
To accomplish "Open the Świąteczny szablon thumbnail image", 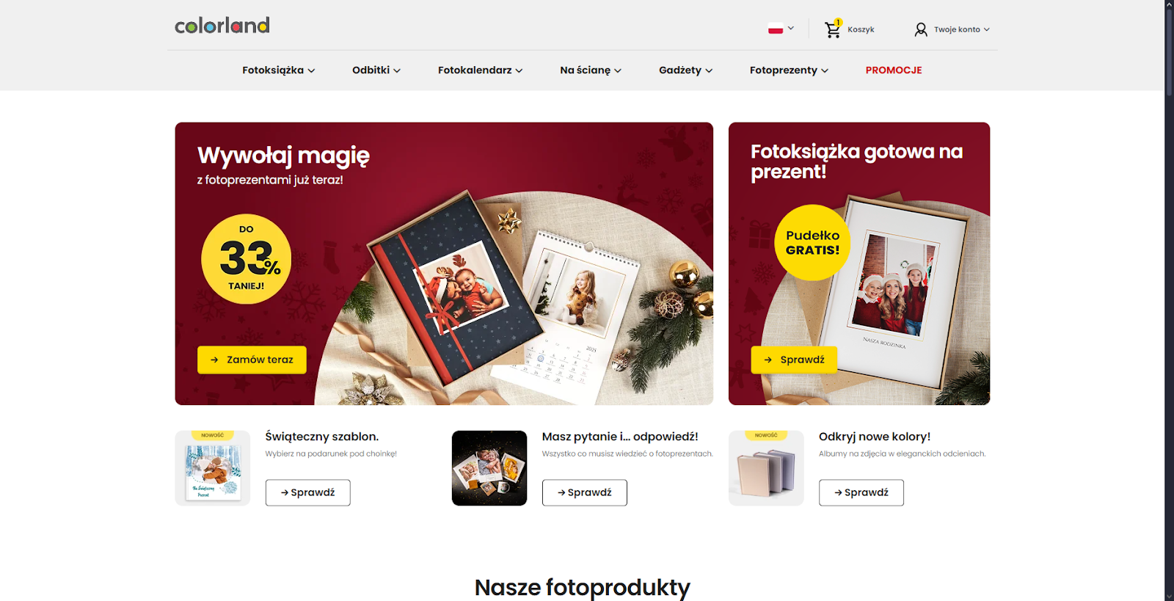I will point(213,468).
